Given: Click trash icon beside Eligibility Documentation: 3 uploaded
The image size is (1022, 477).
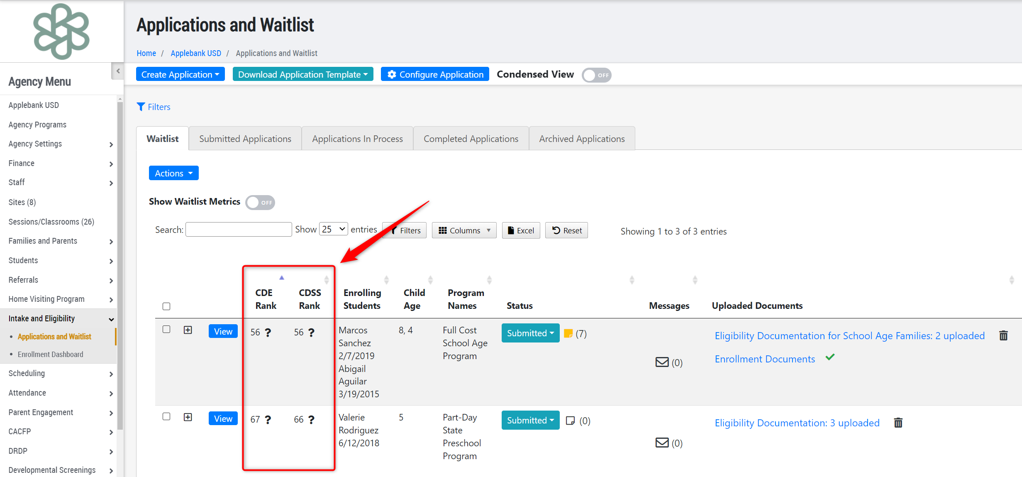Looking at the screenshot, I should (898, 423).
